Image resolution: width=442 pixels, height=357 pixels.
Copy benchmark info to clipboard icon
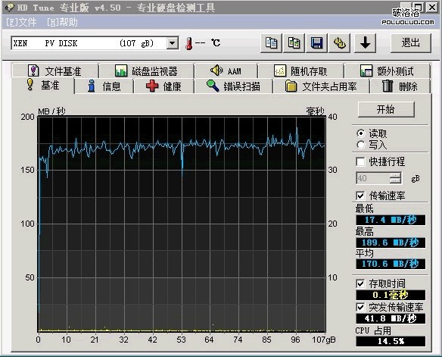[271, 43]
